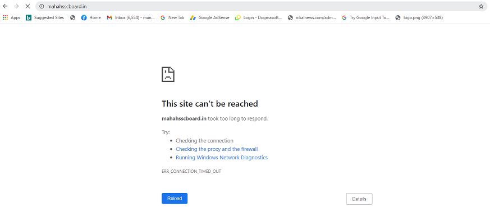Open the Google AdSense bookmark
Screen dimensions: 490x207
coord(210,18)
